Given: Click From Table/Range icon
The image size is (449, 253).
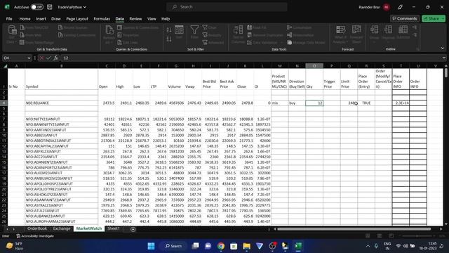Looking at the screenshot, I should click(x=22, y=42).
